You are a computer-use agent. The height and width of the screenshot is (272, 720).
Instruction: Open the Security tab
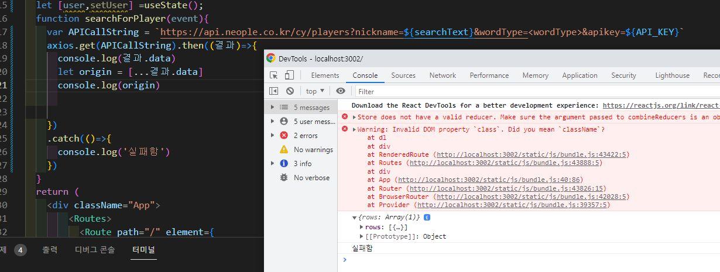(x=623, y=75)
